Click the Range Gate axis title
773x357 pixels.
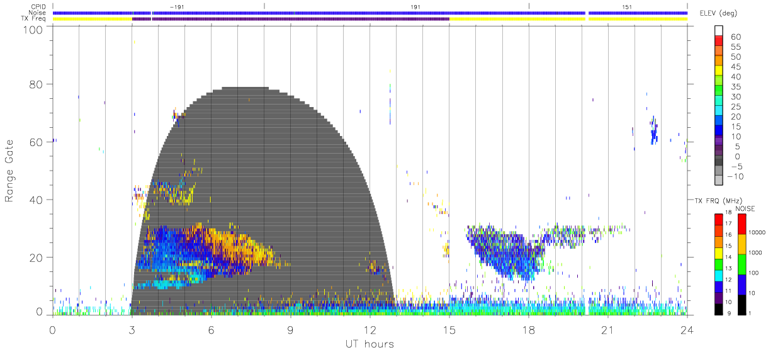(x=9, y=171)
